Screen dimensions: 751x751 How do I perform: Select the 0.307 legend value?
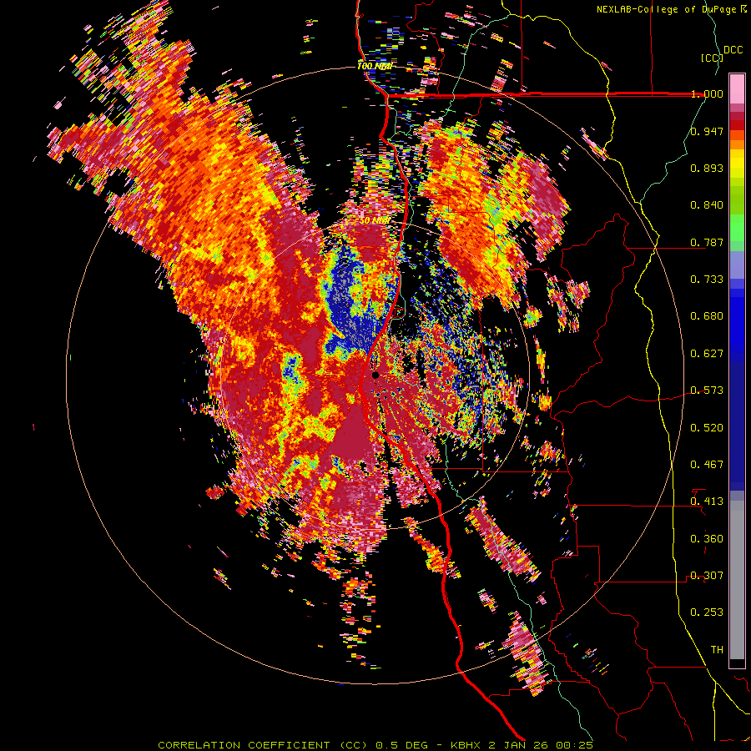coord(707,576)
